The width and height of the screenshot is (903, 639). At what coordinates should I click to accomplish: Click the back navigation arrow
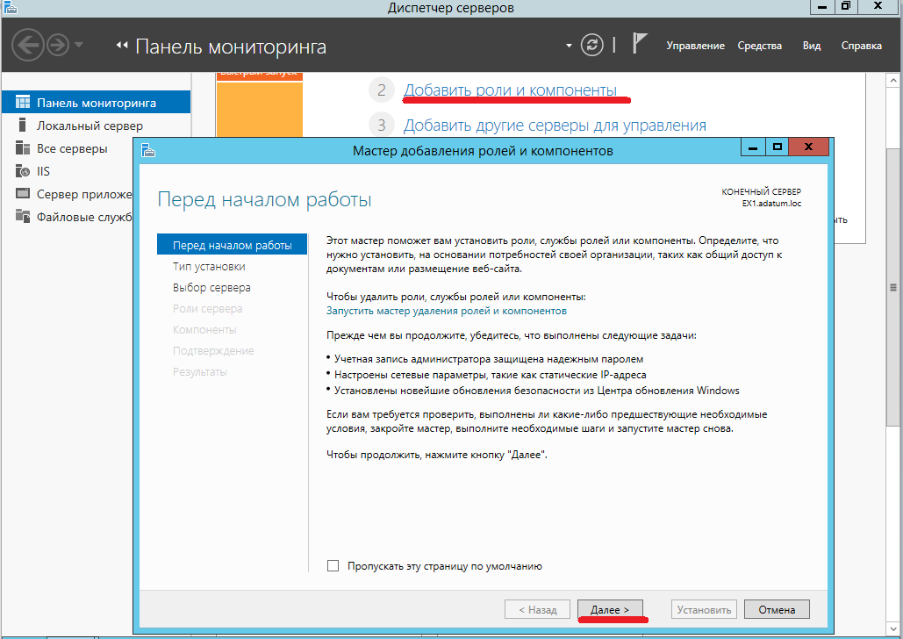(x=26, y=45)
